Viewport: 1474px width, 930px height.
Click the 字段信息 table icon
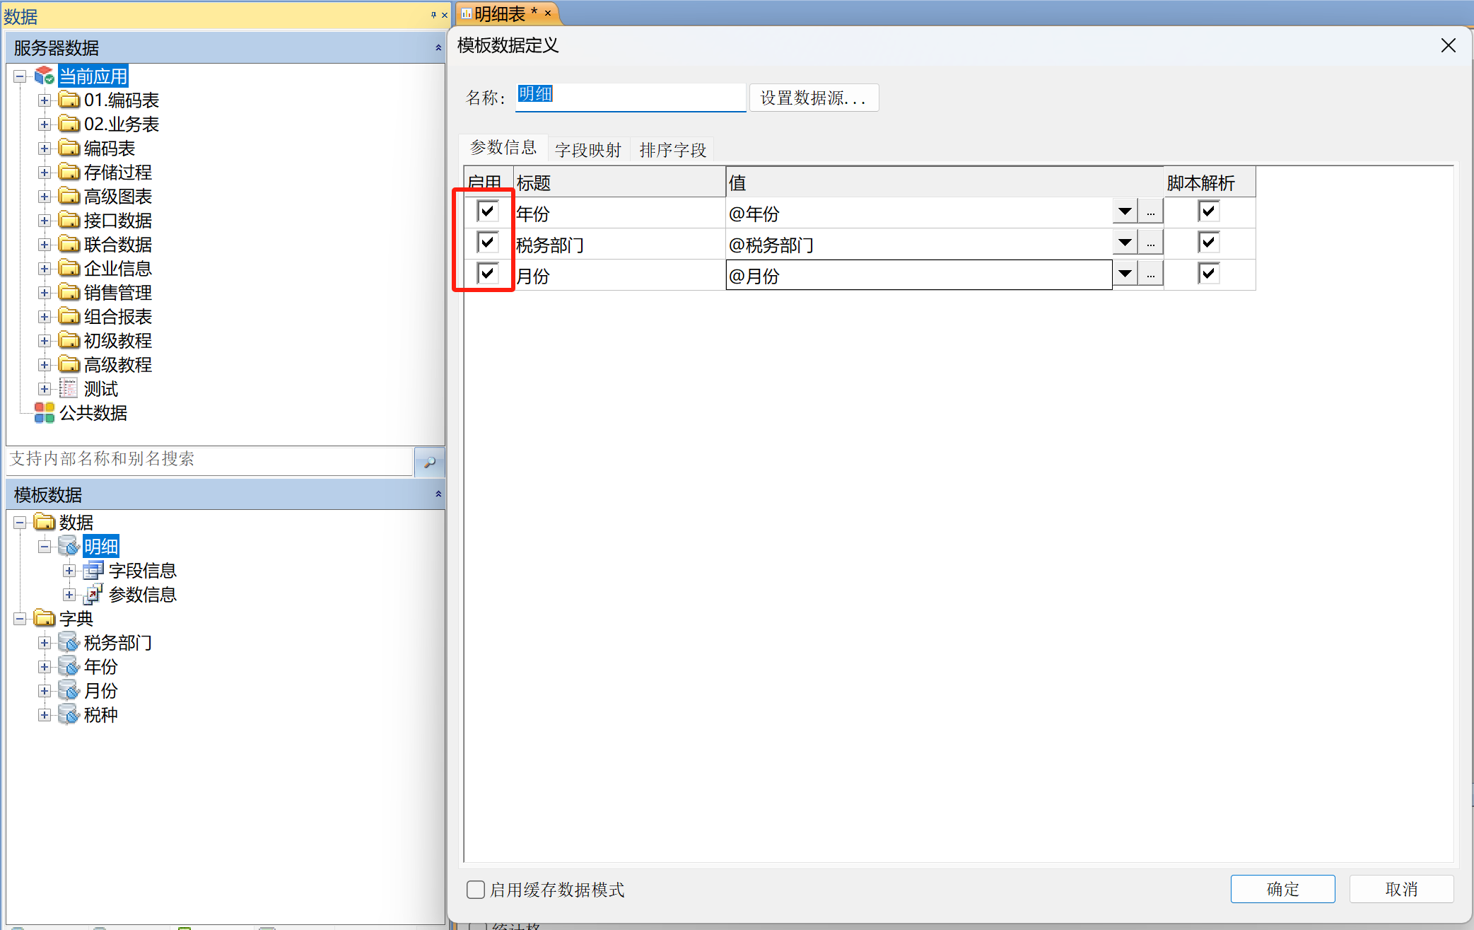pyautogui.click(x=93, y=570)
